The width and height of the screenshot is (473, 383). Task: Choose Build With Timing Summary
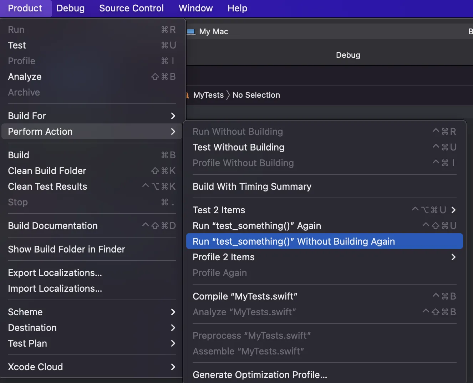[252, 187]
